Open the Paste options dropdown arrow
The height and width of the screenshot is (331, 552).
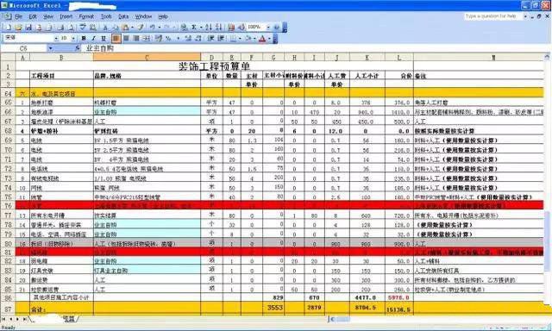pos(132,27)
